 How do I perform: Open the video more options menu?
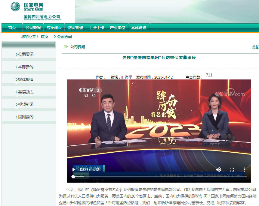coord(245,169)
